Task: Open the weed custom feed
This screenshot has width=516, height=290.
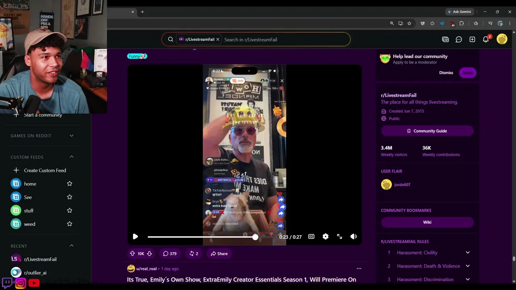Action: (29, 224)
